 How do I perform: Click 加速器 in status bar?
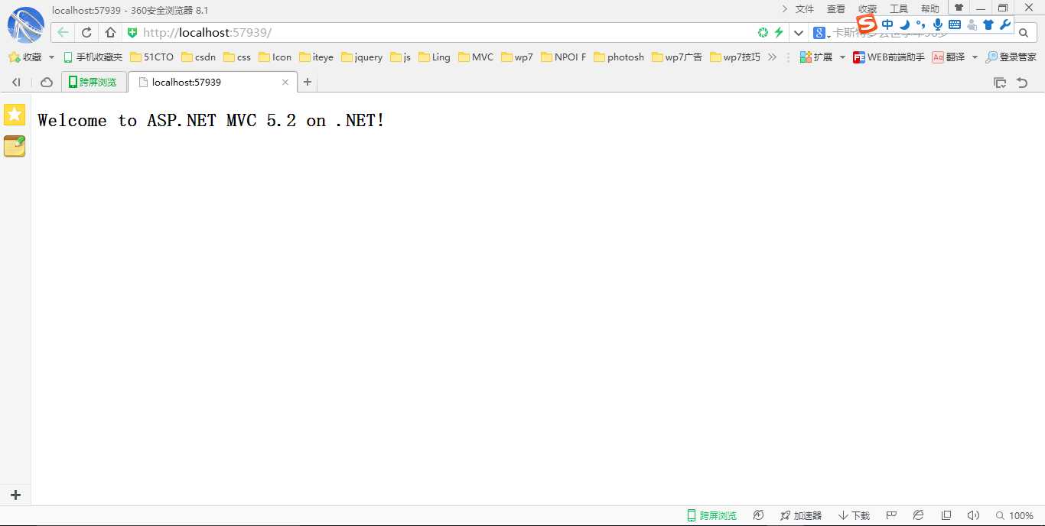[800, 515]
